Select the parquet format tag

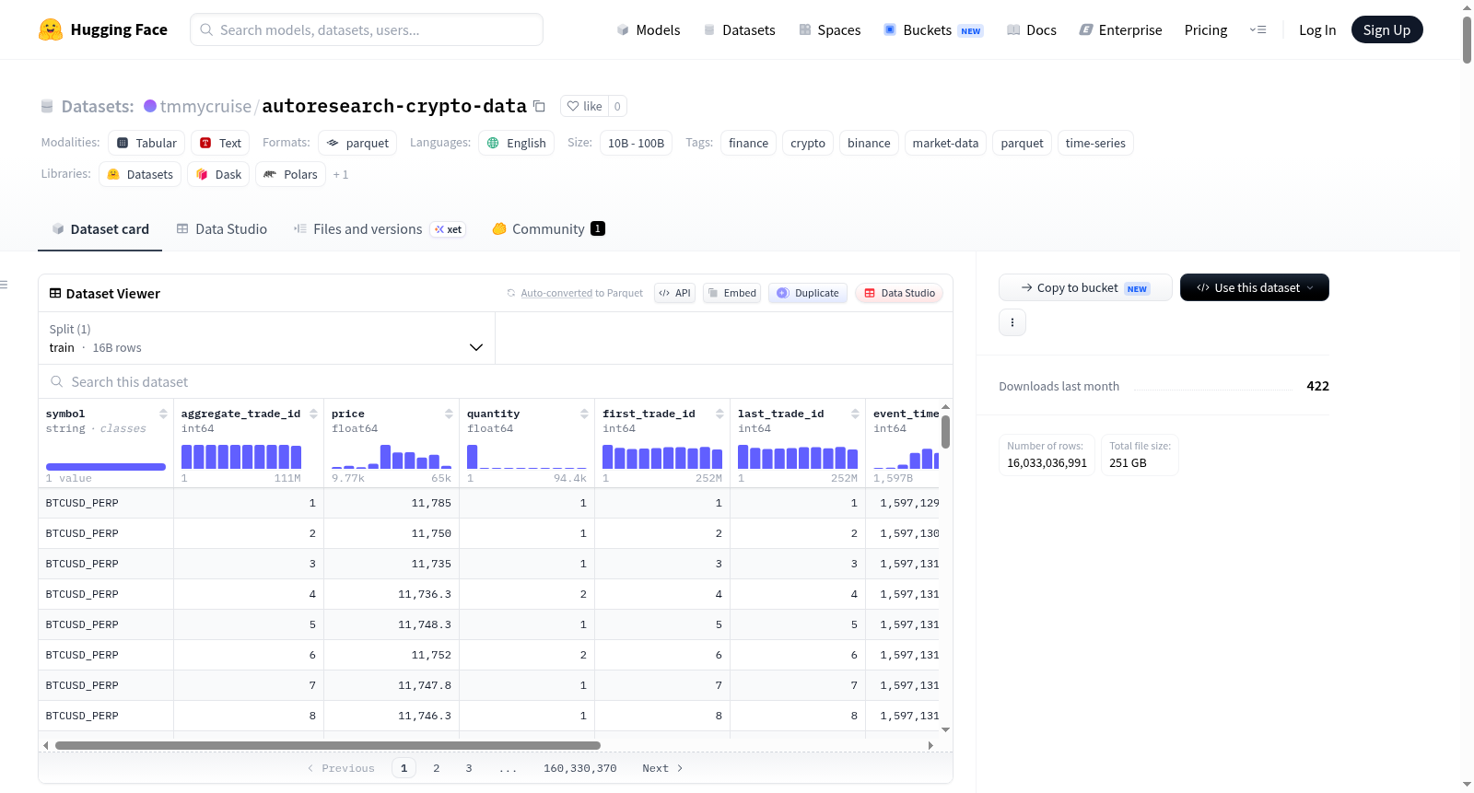(357, 143)
